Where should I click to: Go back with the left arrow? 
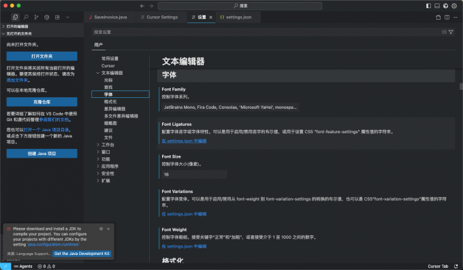click(142, 5)
